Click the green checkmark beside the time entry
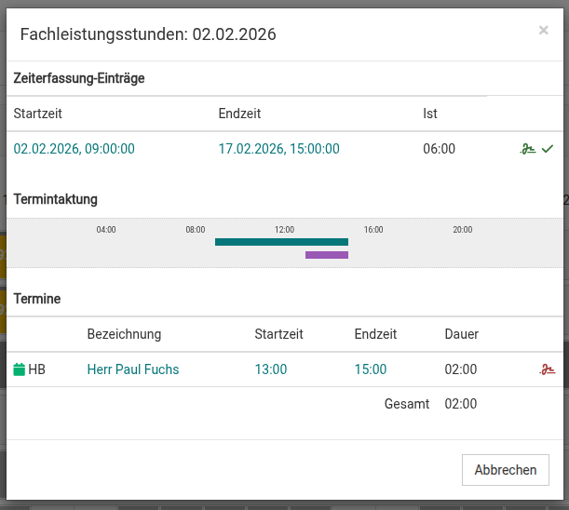569x510 pixels. [548, 149]
